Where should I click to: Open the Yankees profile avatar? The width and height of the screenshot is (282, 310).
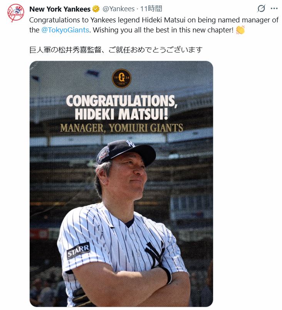pos(15,13)
